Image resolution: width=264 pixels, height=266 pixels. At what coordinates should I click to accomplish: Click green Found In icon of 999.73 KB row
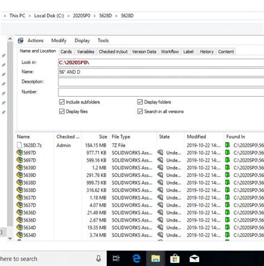pyautogui.click(x=227, y=183)
